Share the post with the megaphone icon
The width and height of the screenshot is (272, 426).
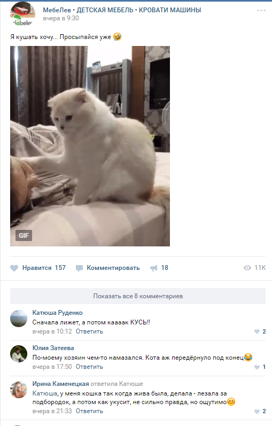point(154,268)
